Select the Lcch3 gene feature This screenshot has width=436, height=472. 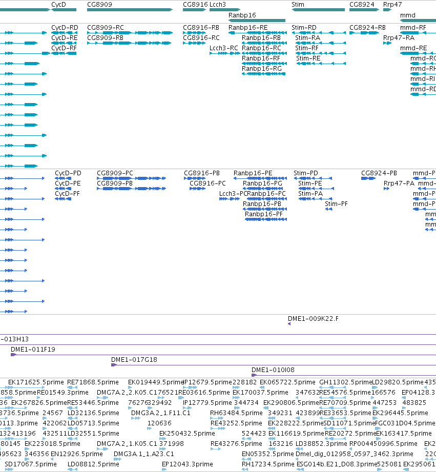click(225, 10)
